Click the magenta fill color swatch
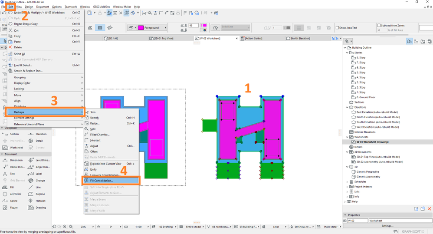The height and width of the screenshot is (234, 433). (x=141, y=28)
